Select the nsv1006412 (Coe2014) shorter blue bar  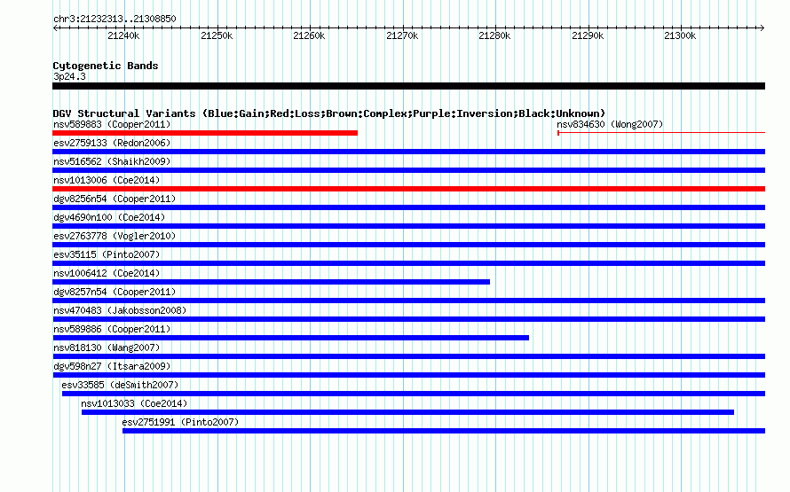point(271,282)
